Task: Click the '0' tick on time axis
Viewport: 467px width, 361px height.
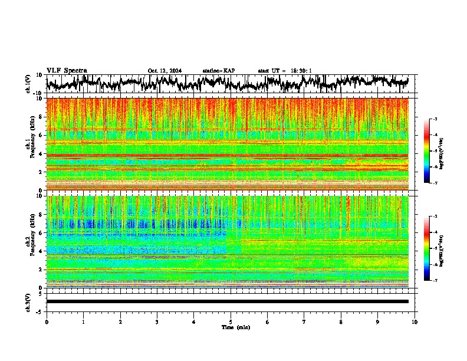Action: pos(47,322)
